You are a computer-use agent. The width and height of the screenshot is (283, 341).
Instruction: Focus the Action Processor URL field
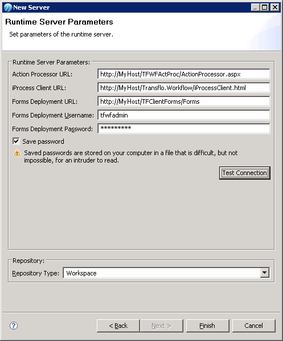pos(184,74)
